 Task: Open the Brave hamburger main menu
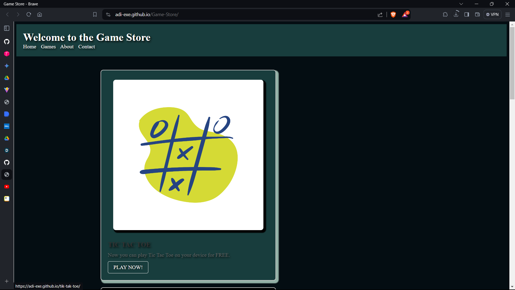click(x=507, y=15)
